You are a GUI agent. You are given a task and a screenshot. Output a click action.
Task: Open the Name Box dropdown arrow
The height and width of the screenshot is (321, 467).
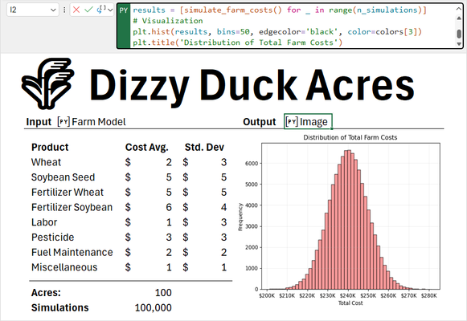pos(53,10)
